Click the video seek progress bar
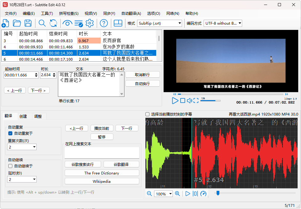 pyautogui.click(x=230, y=94)
